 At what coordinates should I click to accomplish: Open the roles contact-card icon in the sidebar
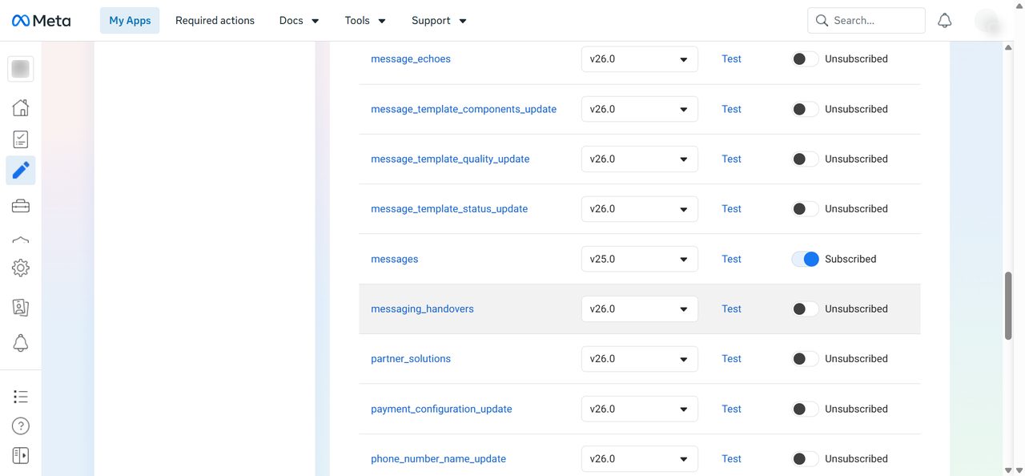(x=21, y=306)
